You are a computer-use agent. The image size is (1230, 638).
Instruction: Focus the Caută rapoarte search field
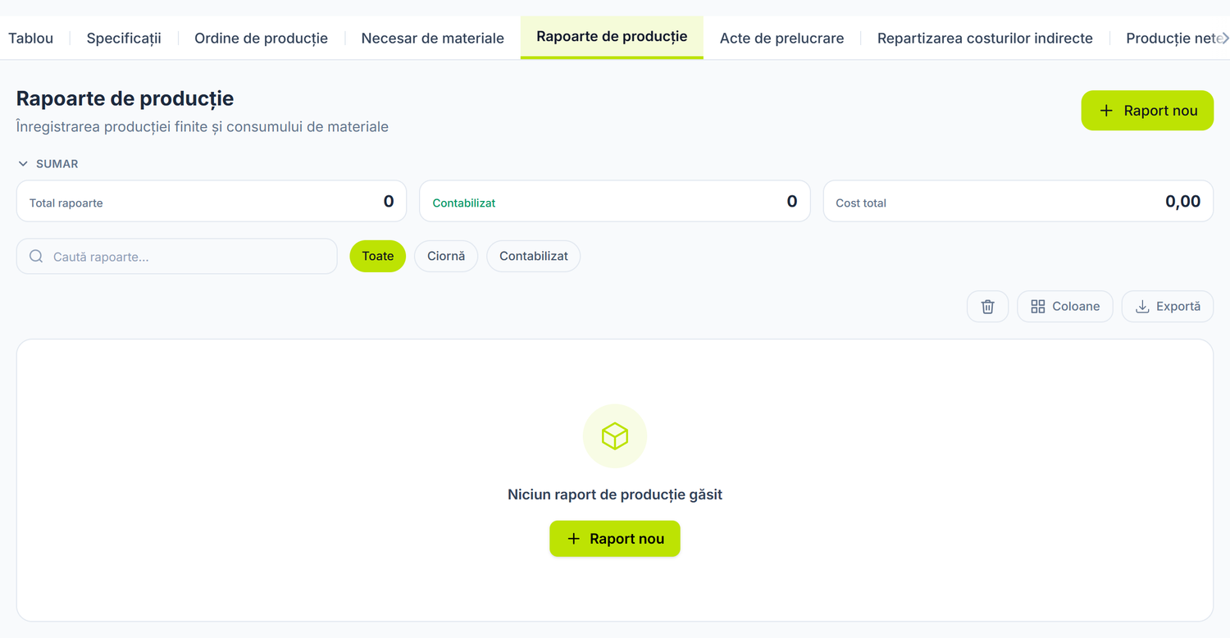coord(177,257)
